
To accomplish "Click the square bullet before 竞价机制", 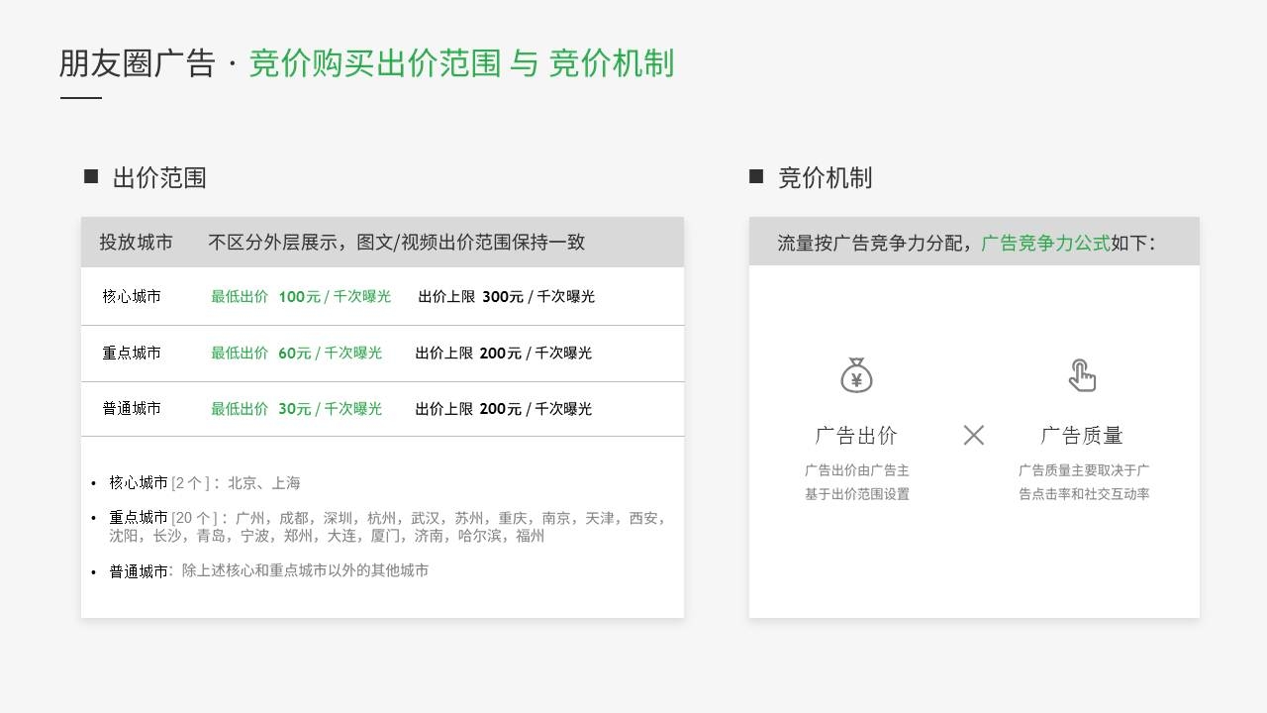I will [x=756, y=177].
